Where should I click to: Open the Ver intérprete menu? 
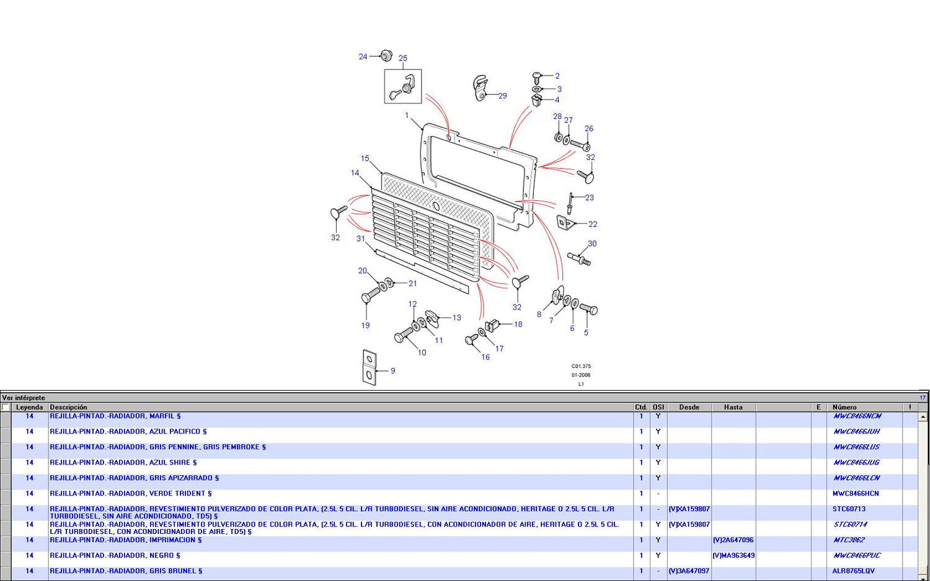coord(24,398)
